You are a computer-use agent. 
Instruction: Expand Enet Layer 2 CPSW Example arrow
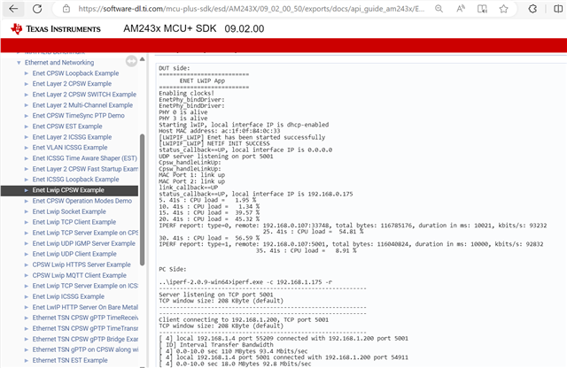(x=27, y=84)
